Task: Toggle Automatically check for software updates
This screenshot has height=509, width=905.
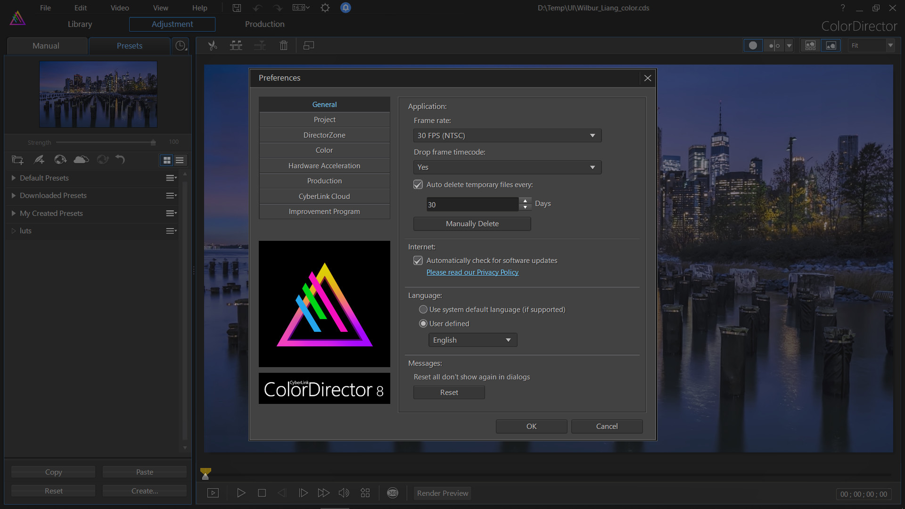Action: point(418,261)
